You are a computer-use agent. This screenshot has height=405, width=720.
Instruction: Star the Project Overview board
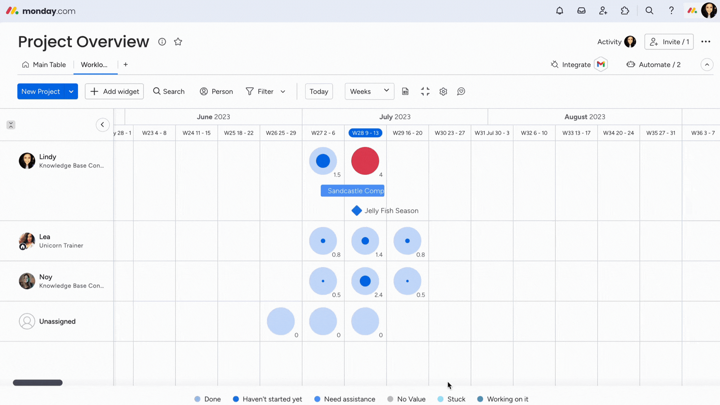click(178, 42)
